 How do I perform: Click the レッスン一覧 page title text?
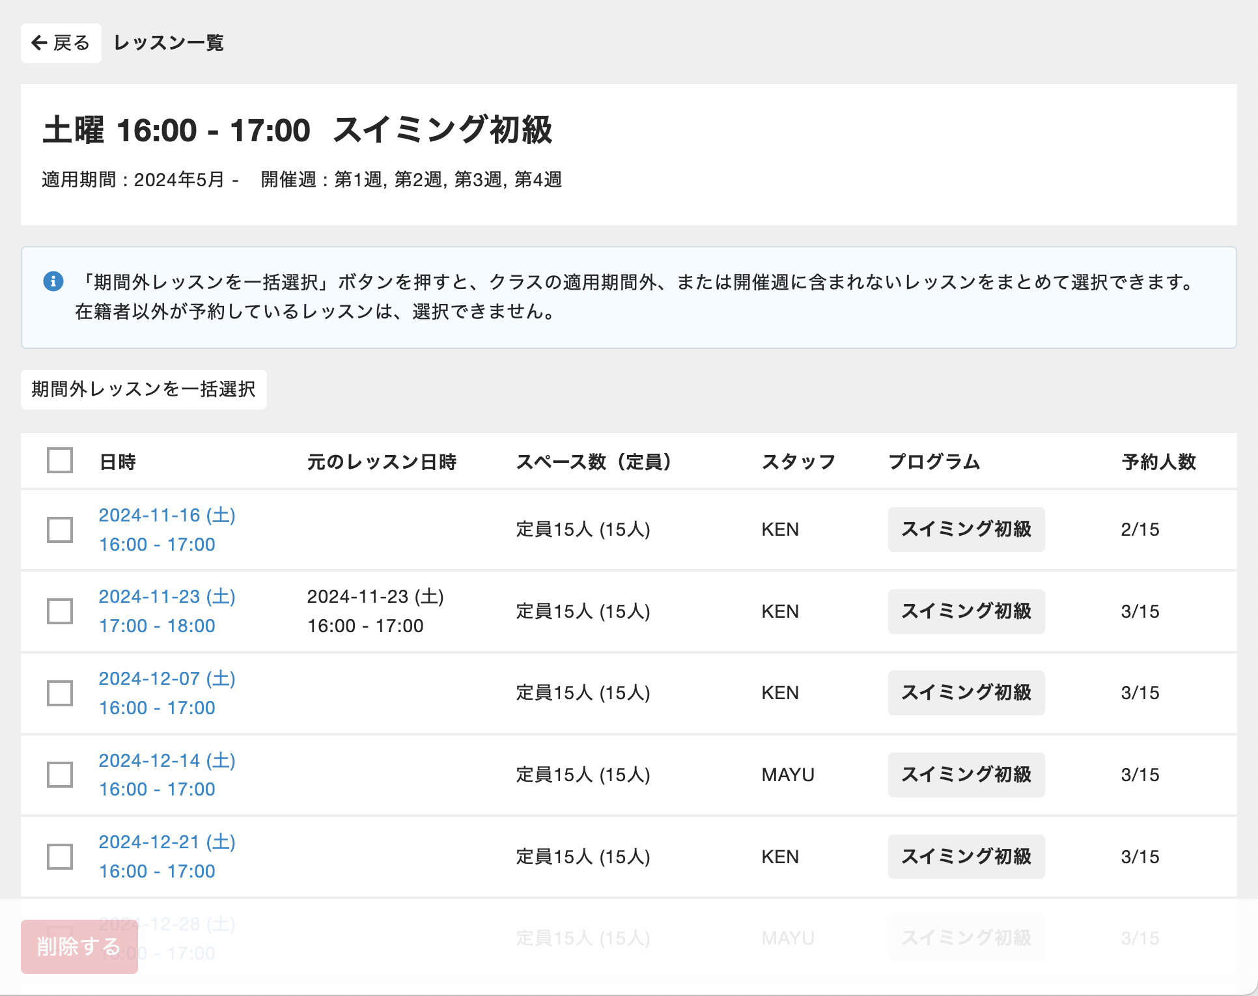click(169, 43)
